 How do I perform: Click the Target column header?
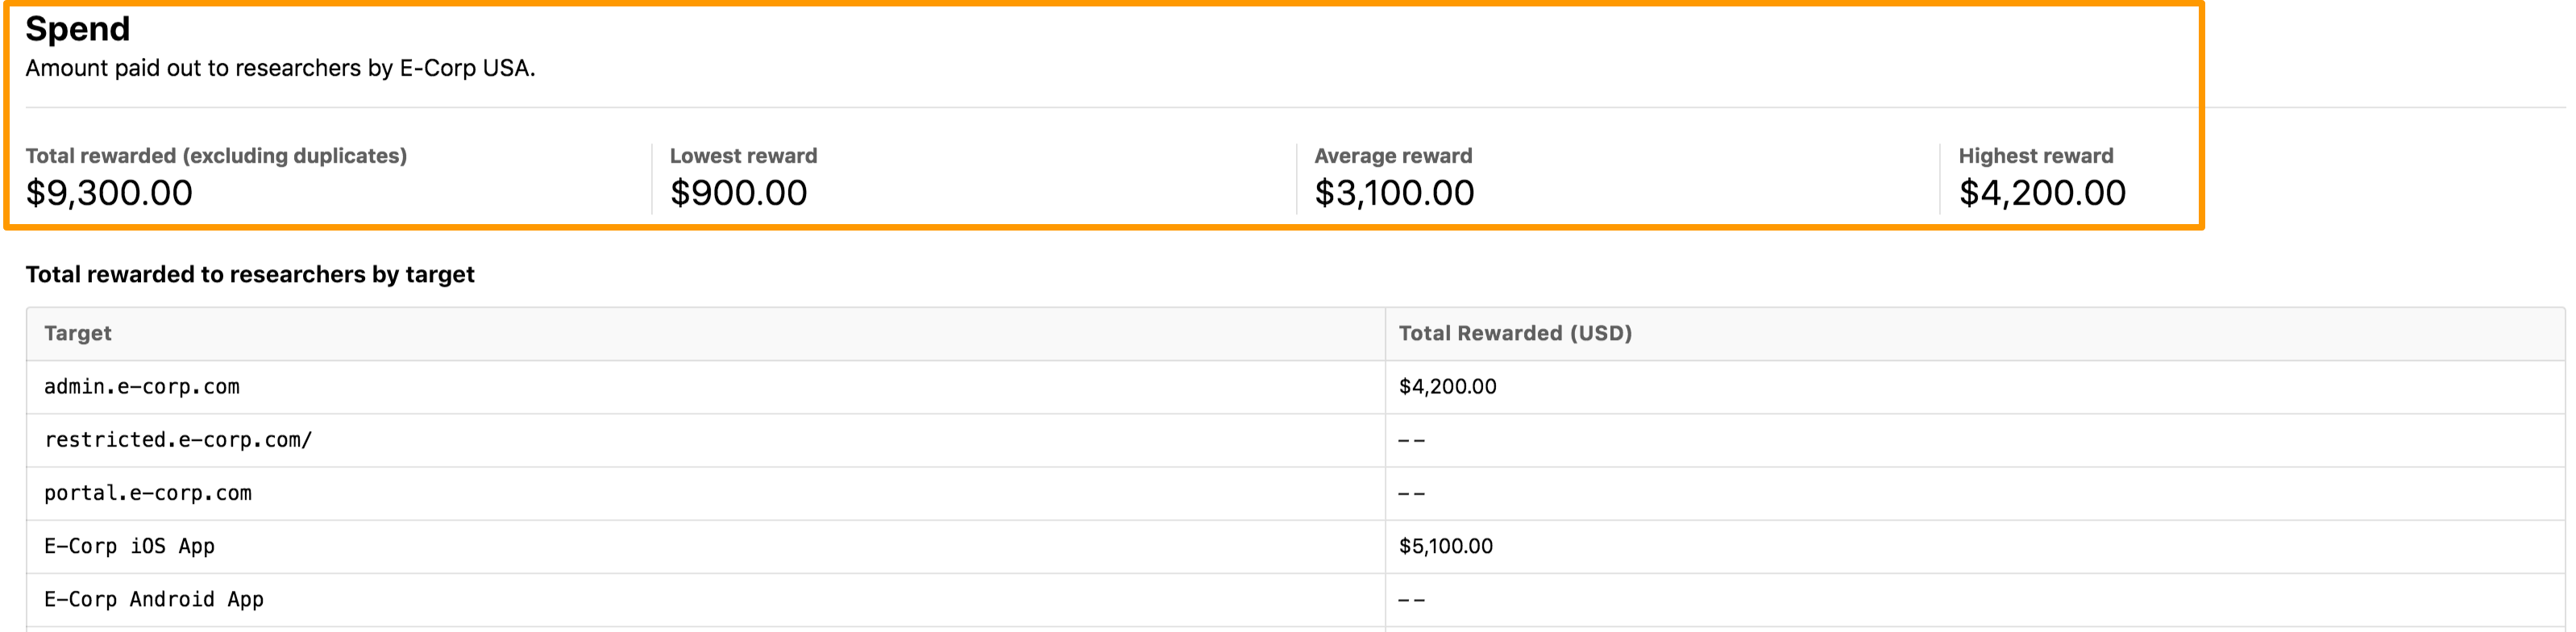(x=78, y=333)
